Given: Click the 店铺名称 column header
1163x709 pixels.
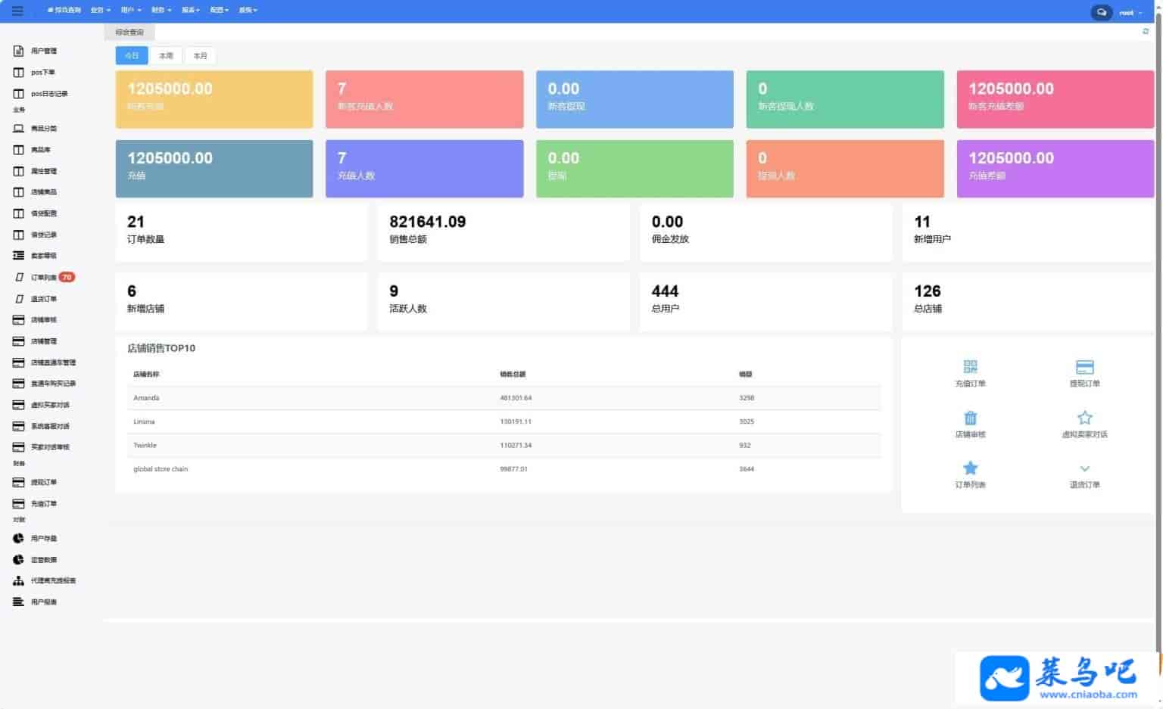Looking at the screenshot, I should 146,375.
